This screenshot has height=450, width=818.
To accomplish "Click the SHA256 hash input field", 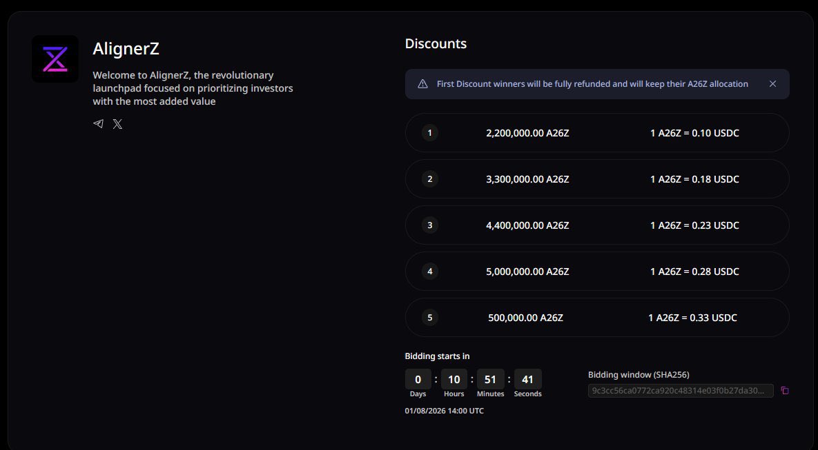I will coord(681,391).
